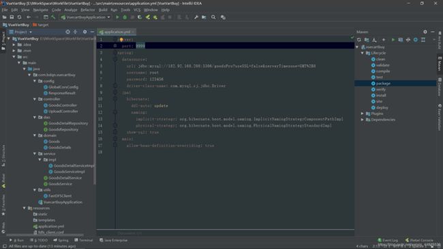Click Maven download sources icon
Image resolution: width=443 pixels, height=249 pixels.
(374, 39)
